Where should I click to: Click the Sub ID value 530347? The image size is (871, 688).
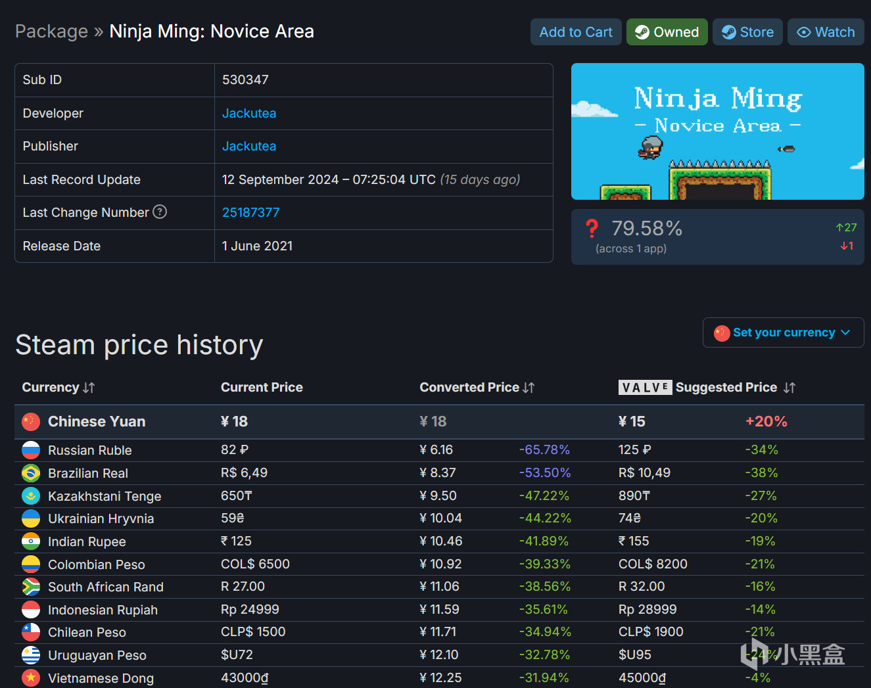[x=245, y=80]
